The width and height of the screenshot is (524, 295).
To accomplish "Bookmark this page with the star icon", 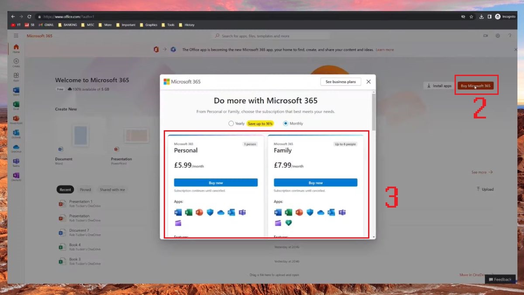I will click(x=471, y=17).
